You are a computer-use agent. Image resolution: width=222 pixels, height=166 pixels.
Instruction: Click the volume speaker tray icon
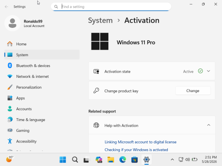(187, 159)
